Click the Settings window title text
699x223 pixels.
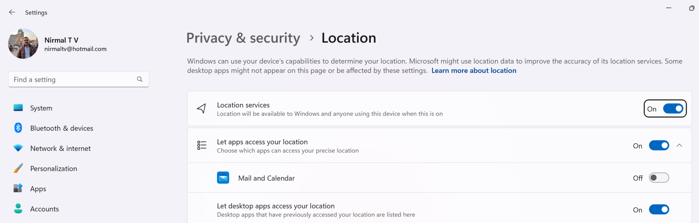pyautogui.click(x=36, y=13)
